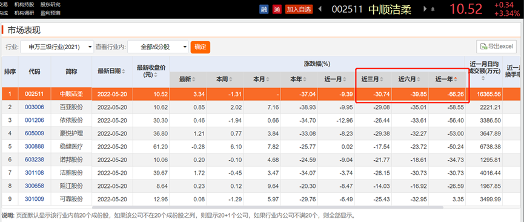Screen dimensions: 524x222
Task: Sort by 最新 change column
Action: (194, 79)
